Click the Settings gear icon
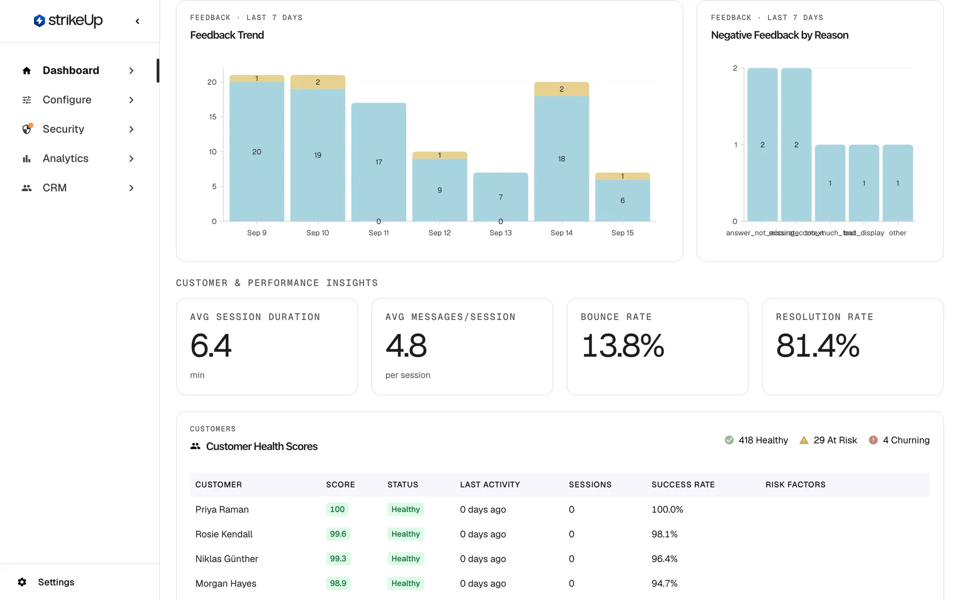The image size is (960, 600). (22, 582)
